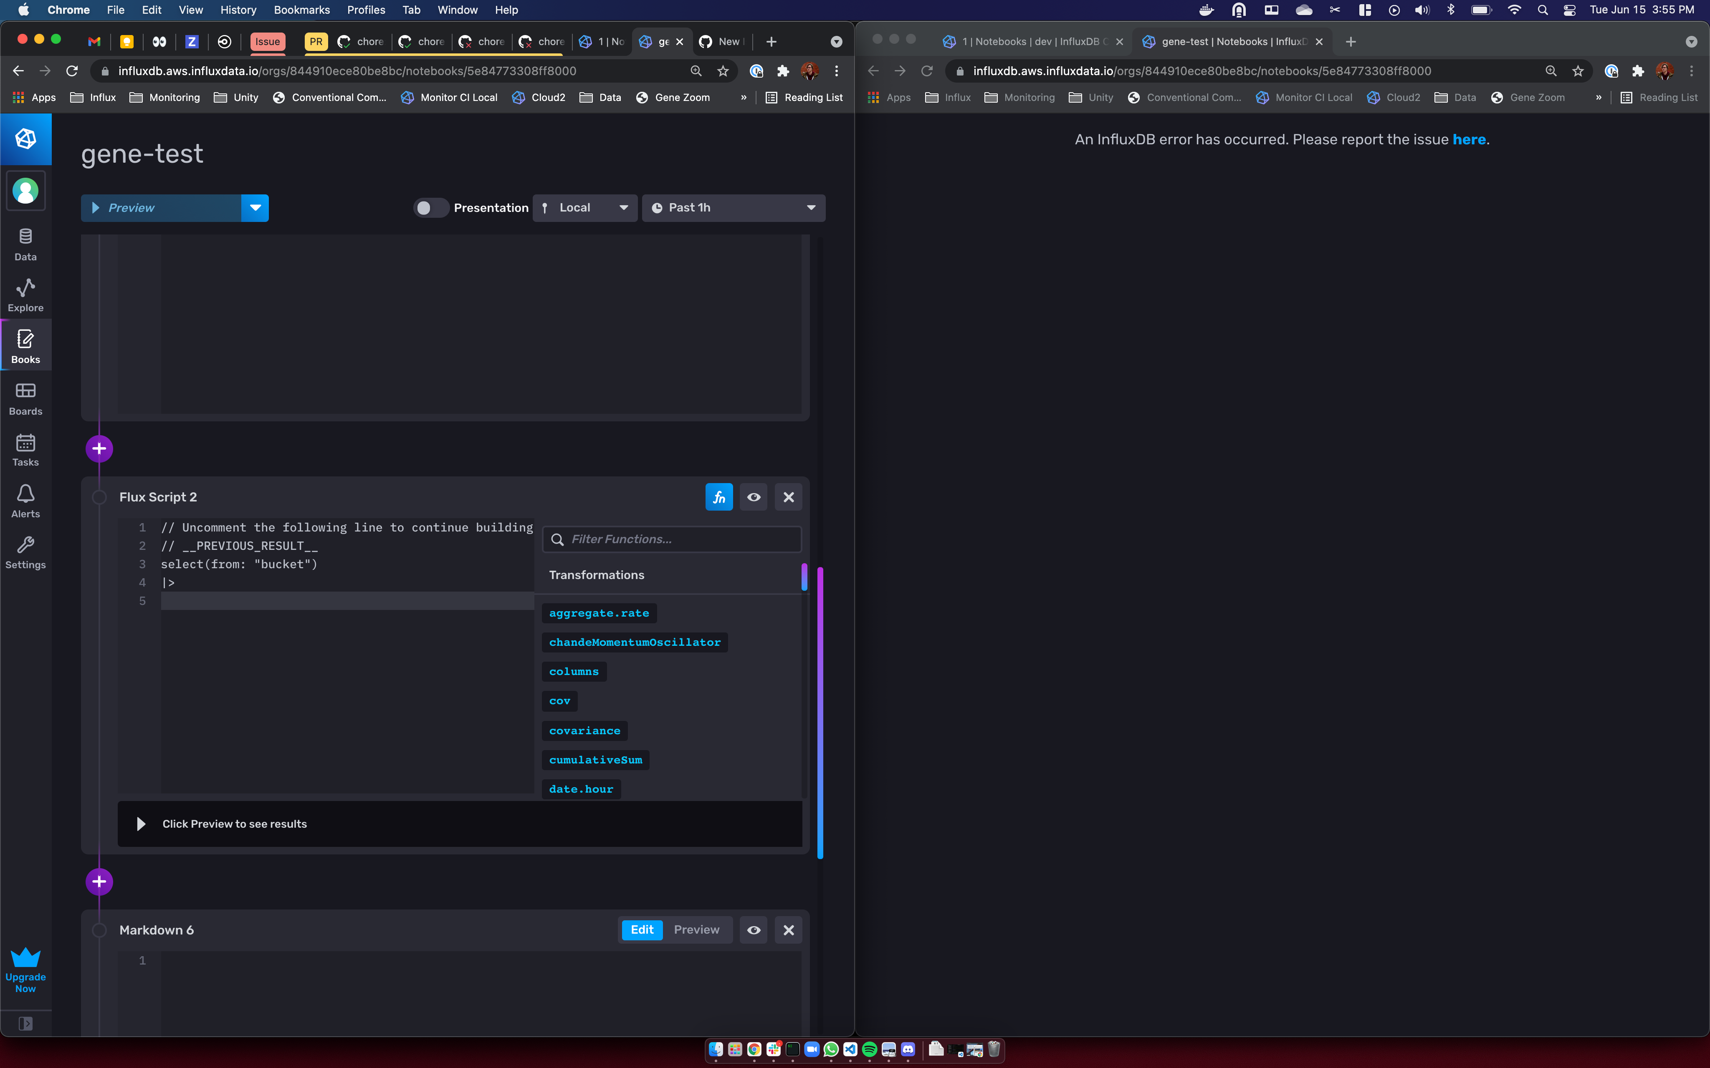
Task: Insert the covariance function
Action: coord(584,730)
